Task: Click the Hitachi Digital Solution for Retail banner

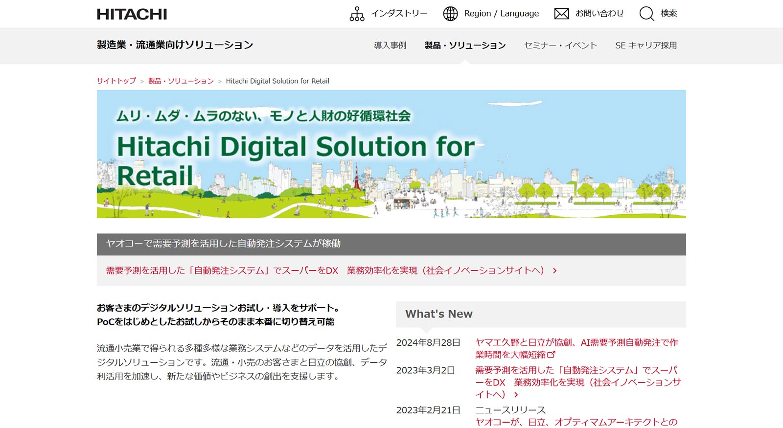Action: point(391,154)
